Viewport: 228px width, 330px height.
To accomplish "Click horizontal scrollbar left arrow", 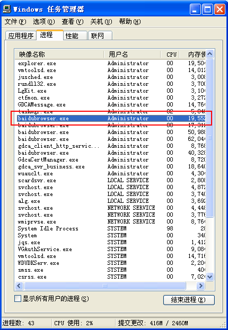I will (19, 286).
